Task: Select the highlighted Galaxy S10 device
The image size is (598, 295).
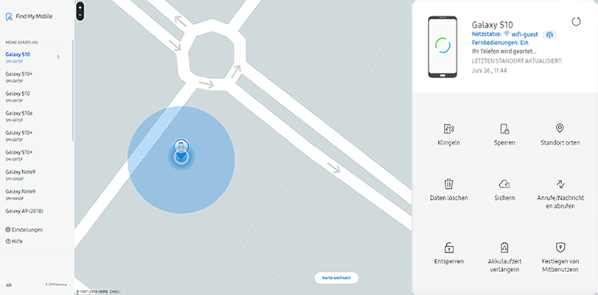Action: pos(18,57)
